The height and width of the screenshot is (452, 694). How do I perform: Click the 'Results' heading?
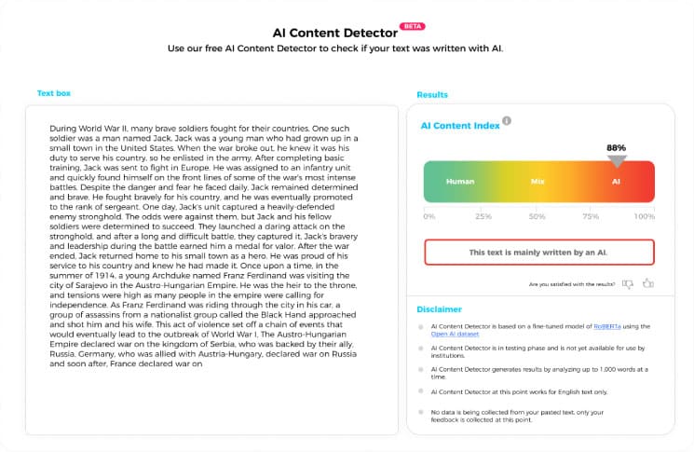tap(432, 95)
